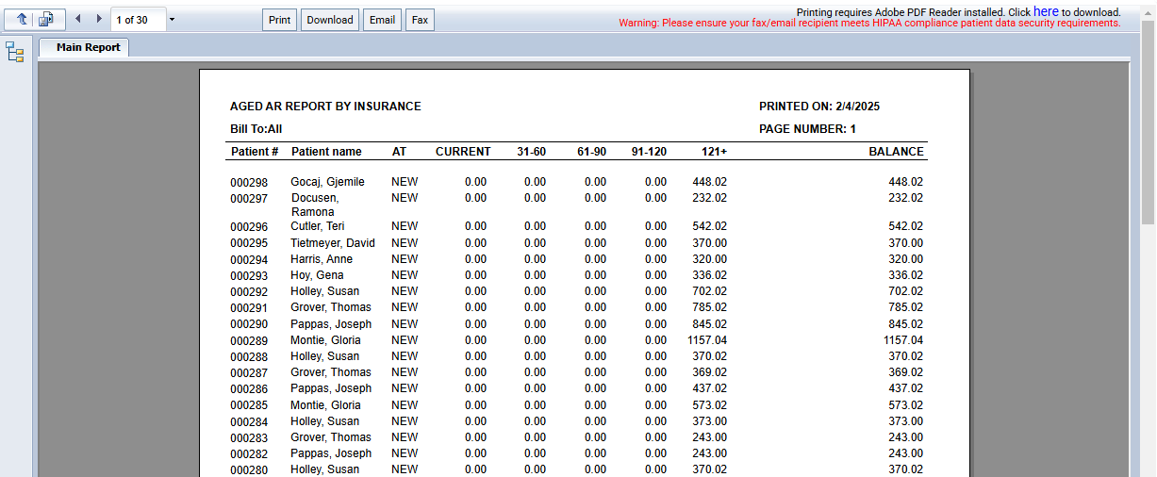1157x477 pixels.
Task: Click patient number 000289
Action: click(x=249, y=341)
